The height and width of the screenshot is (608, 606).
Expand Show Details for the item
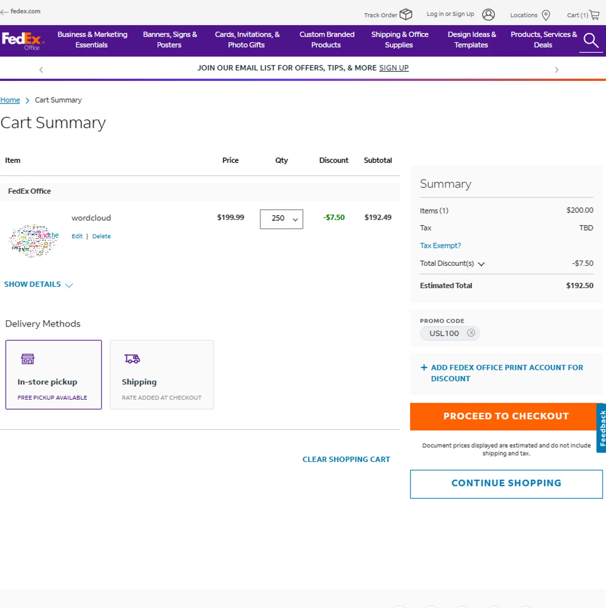39,285
